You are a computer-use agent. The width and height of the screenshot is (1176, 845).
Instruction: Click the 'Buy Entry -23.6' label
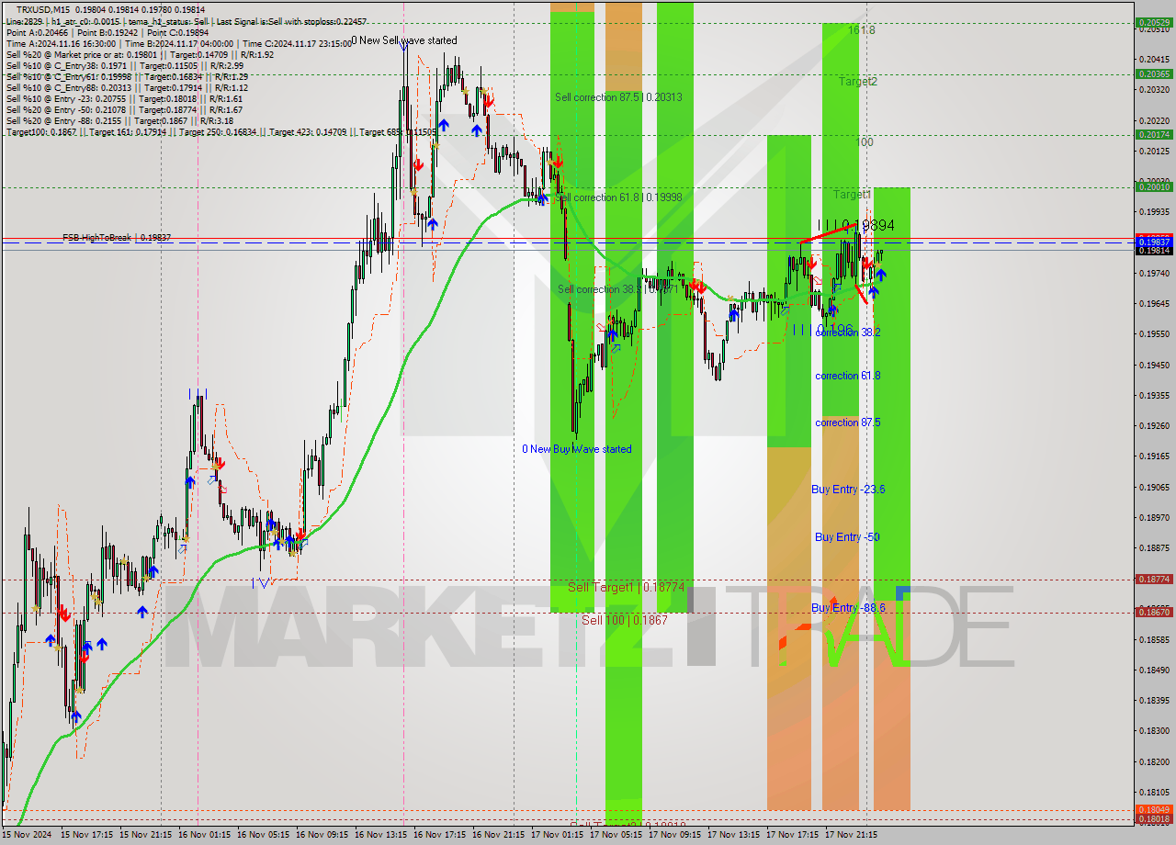click(x=848, y=490)
